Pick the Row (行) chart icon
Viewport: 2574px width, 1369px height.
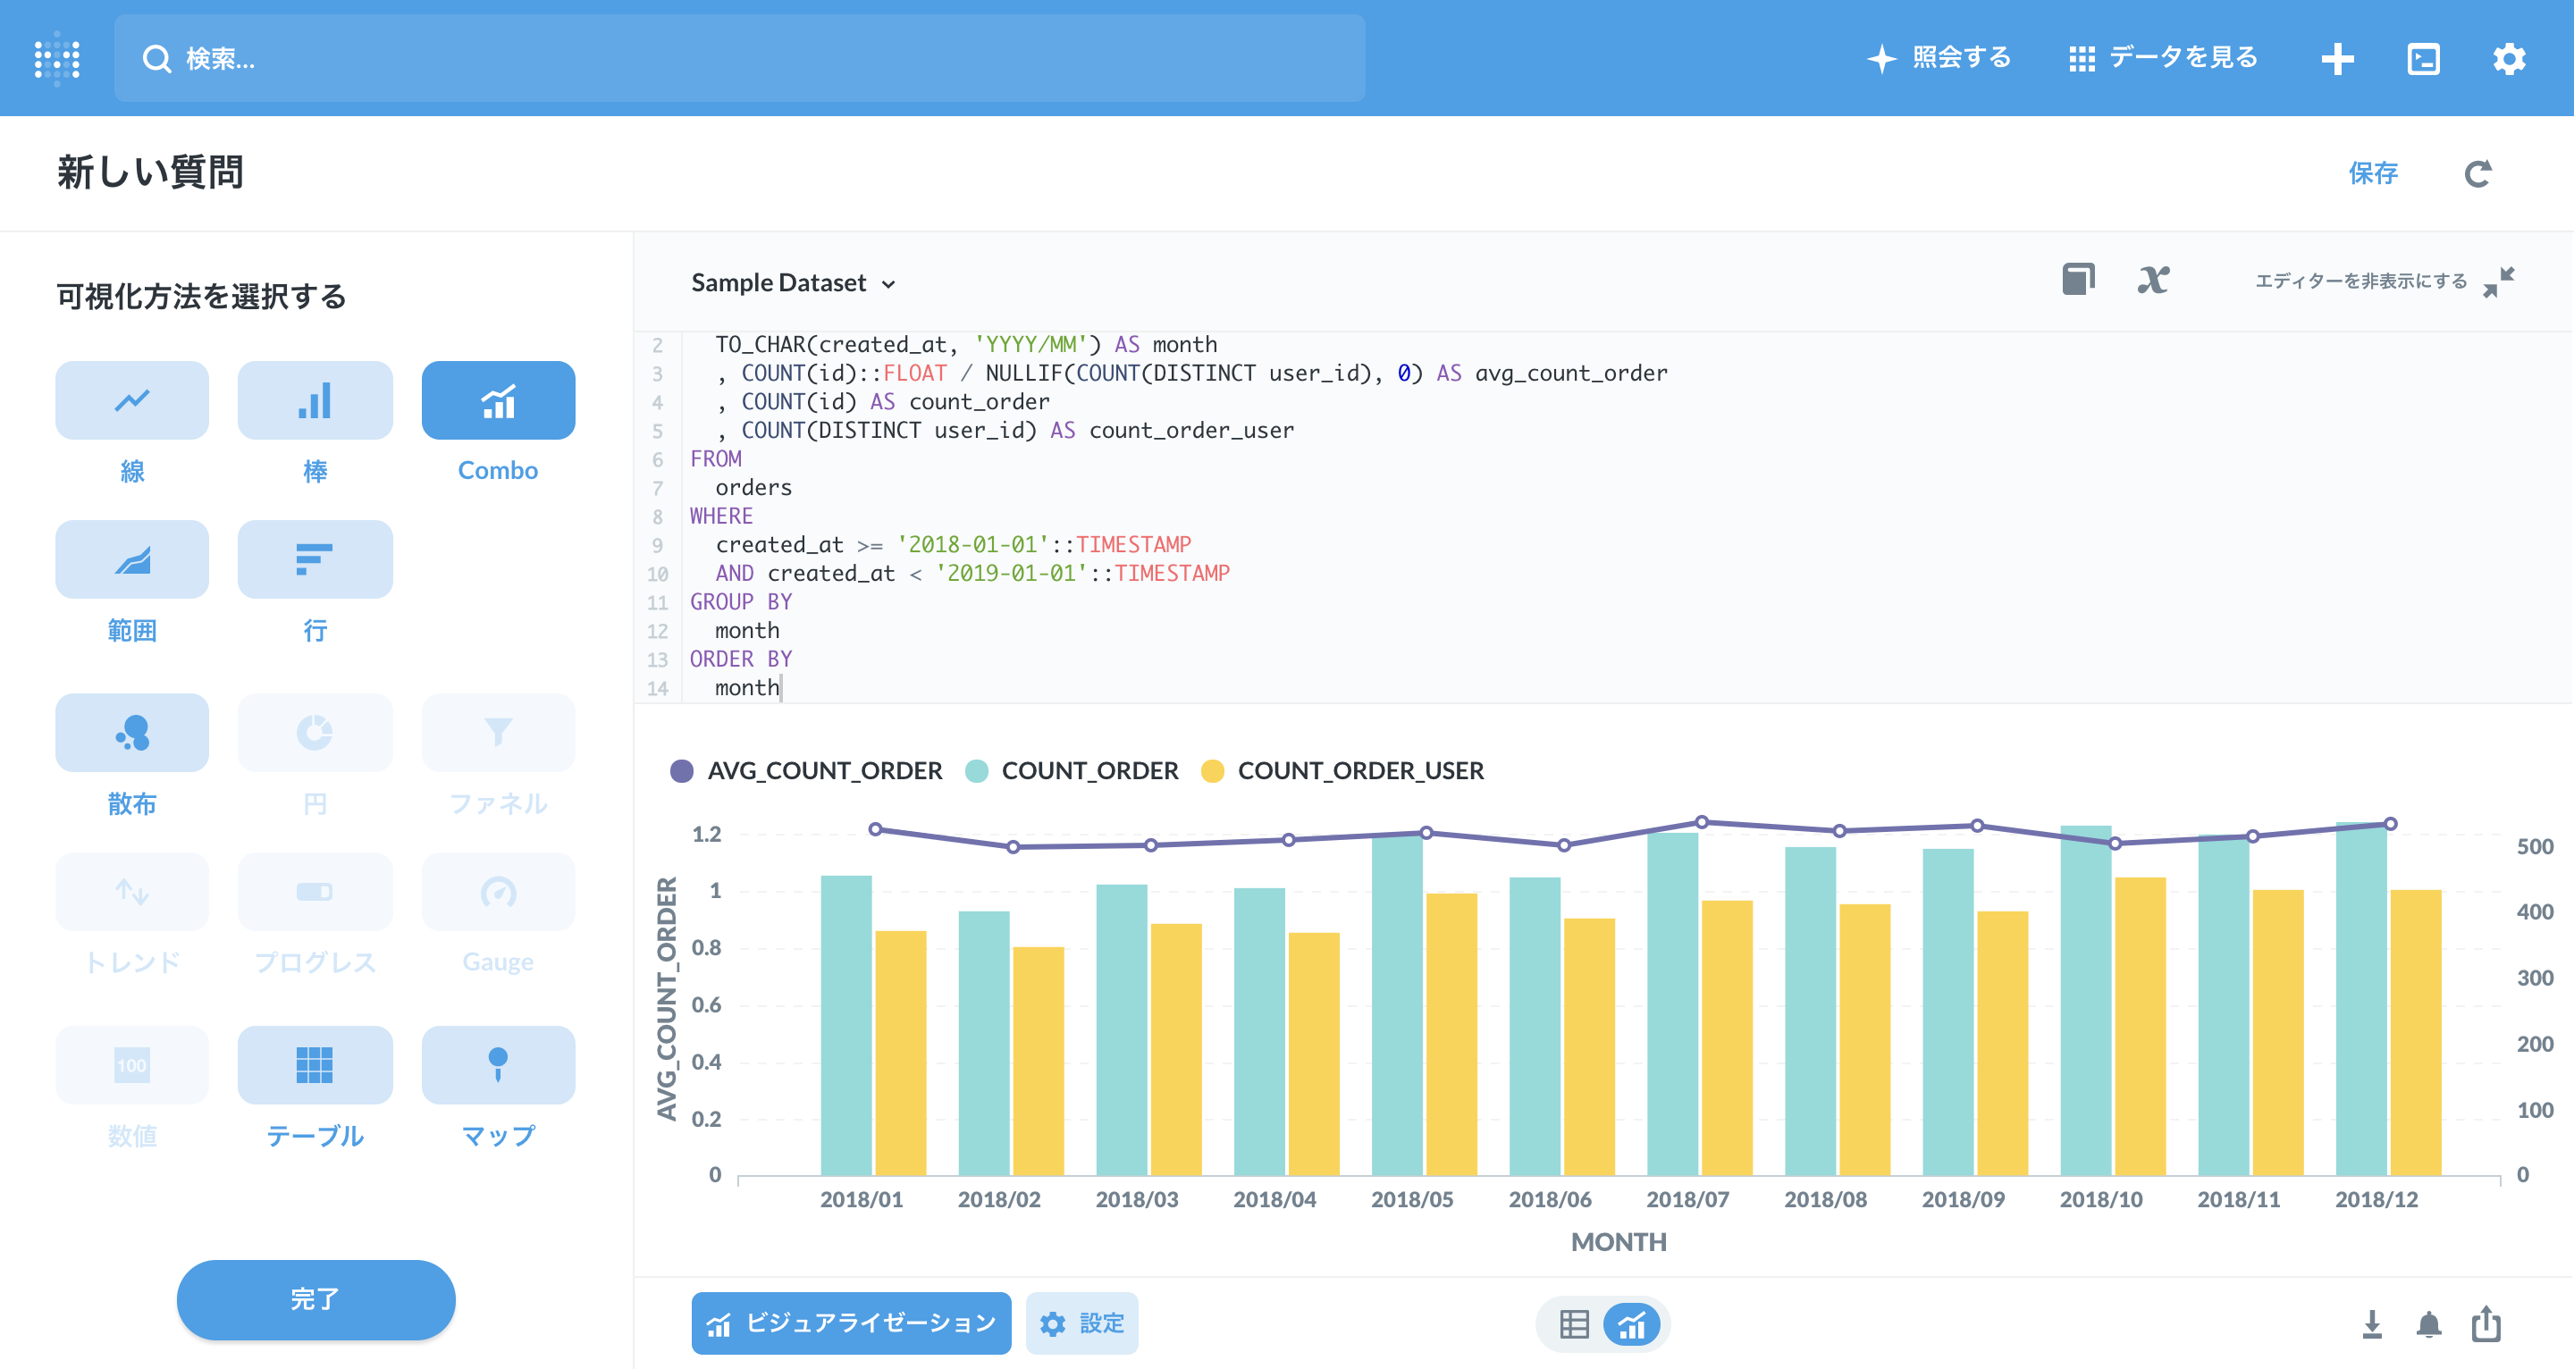point(315,559)
